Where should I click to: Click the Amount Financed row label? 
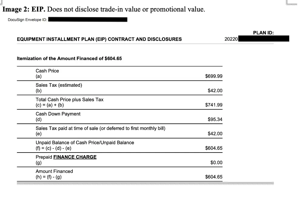pyautogui.click(x=54, y=171)
